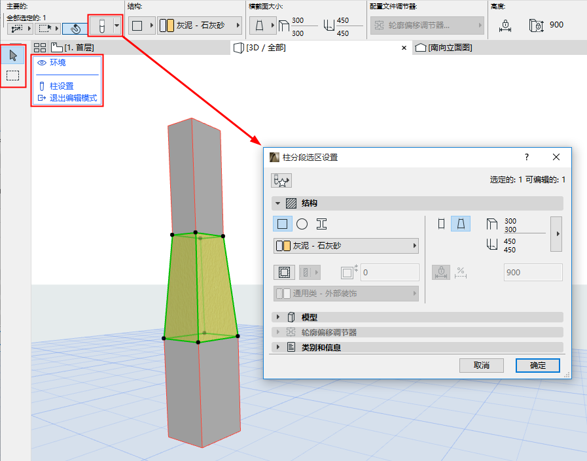Toggle the 环境 visibility eye

pos(41,63)
